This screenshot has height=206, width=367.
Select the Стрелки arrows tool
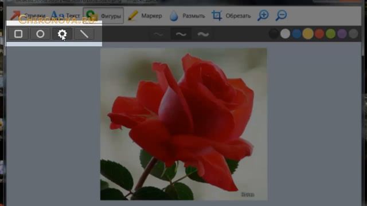(28, 15)
